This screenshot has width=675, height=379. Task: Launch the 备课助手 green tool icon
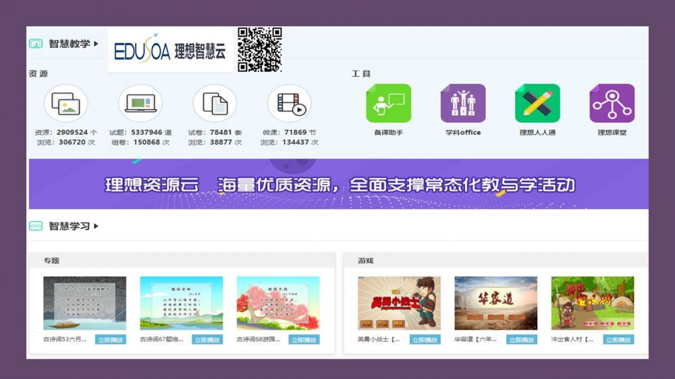(x=388, y=104)
